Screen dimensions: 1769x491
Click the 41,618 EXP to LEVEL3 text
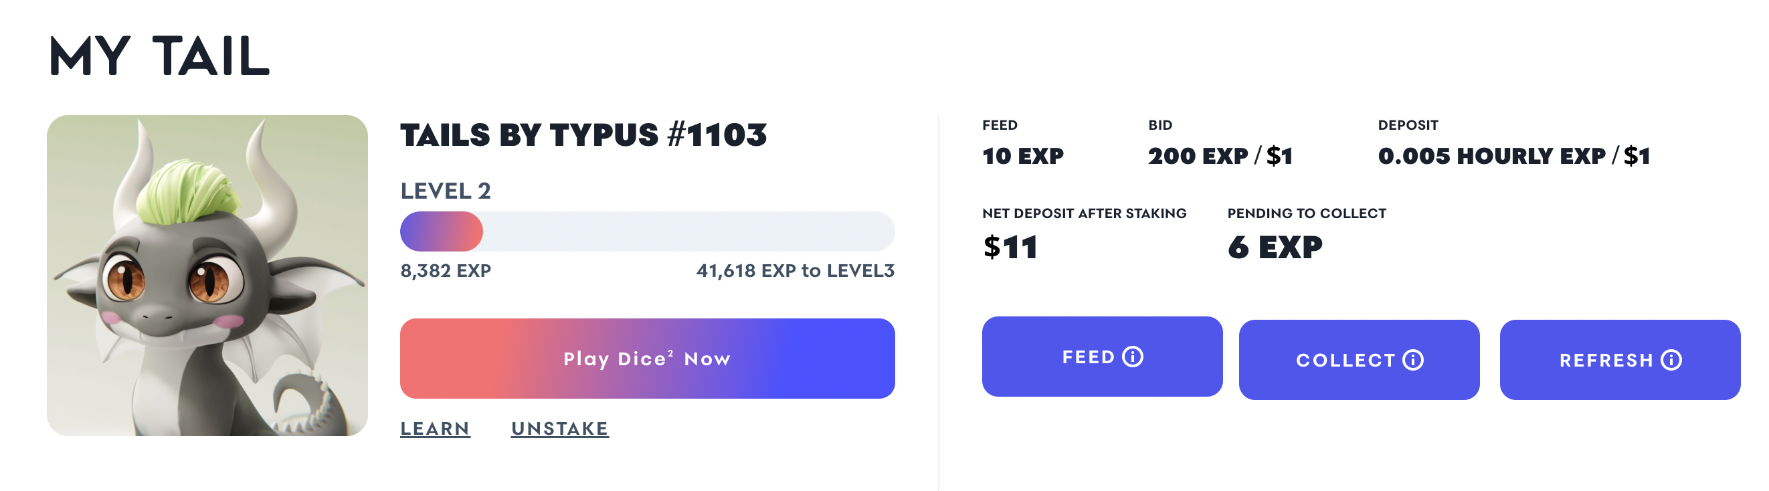pyautogui.click(x=796, y=270)
